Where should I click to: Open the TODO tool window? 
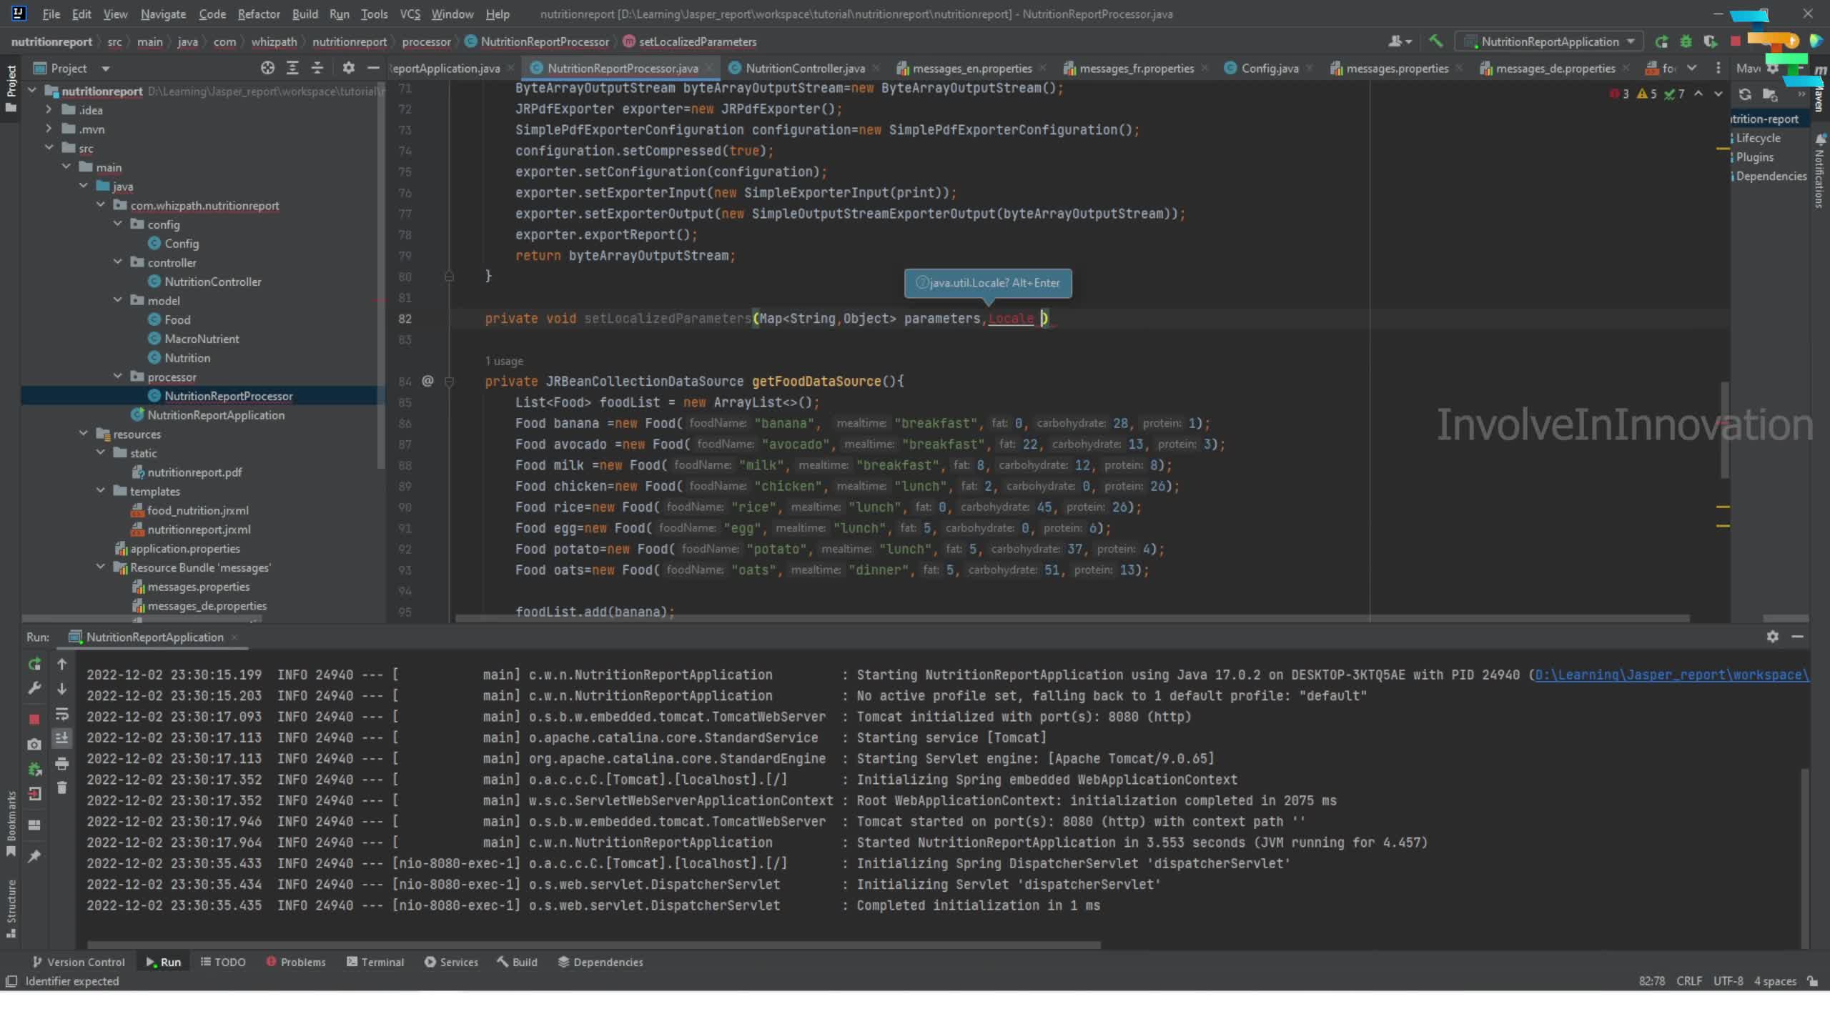coord(223,962)
